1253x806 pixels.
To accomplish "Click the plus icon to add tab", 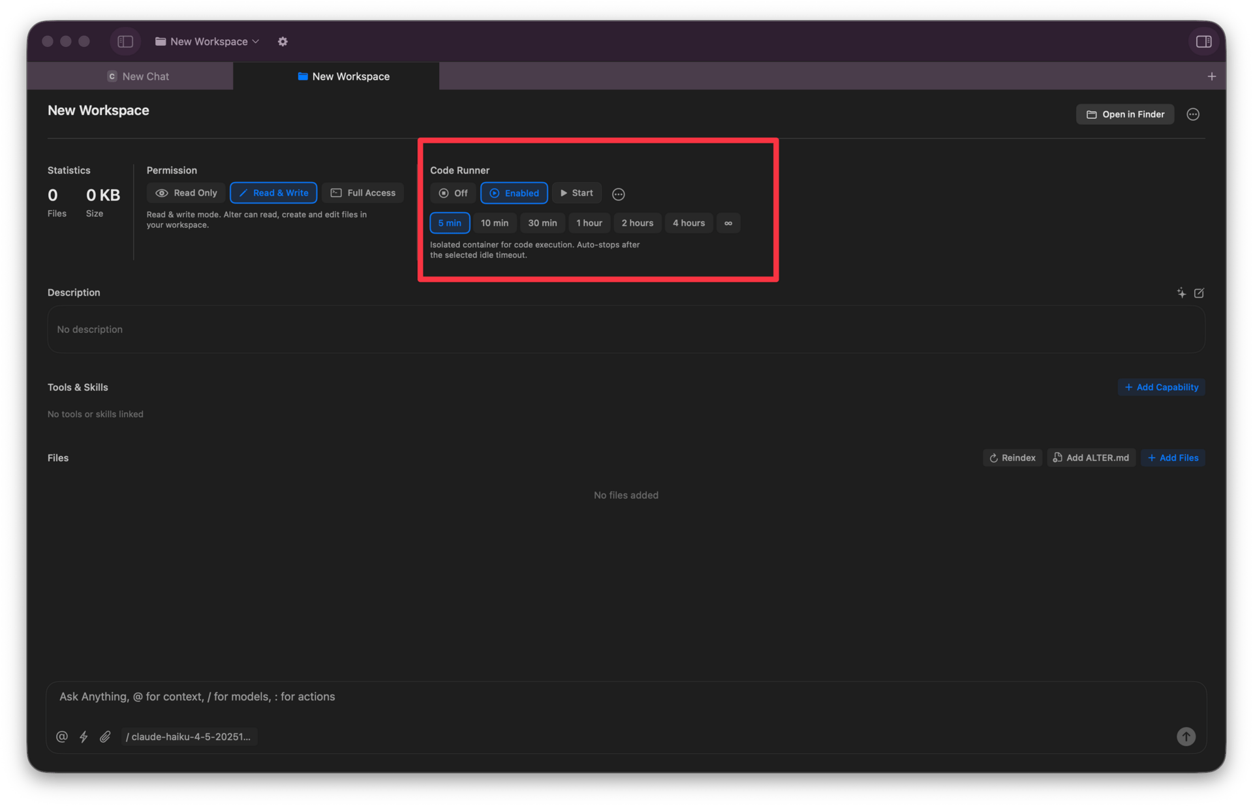I will [1211, 76].
